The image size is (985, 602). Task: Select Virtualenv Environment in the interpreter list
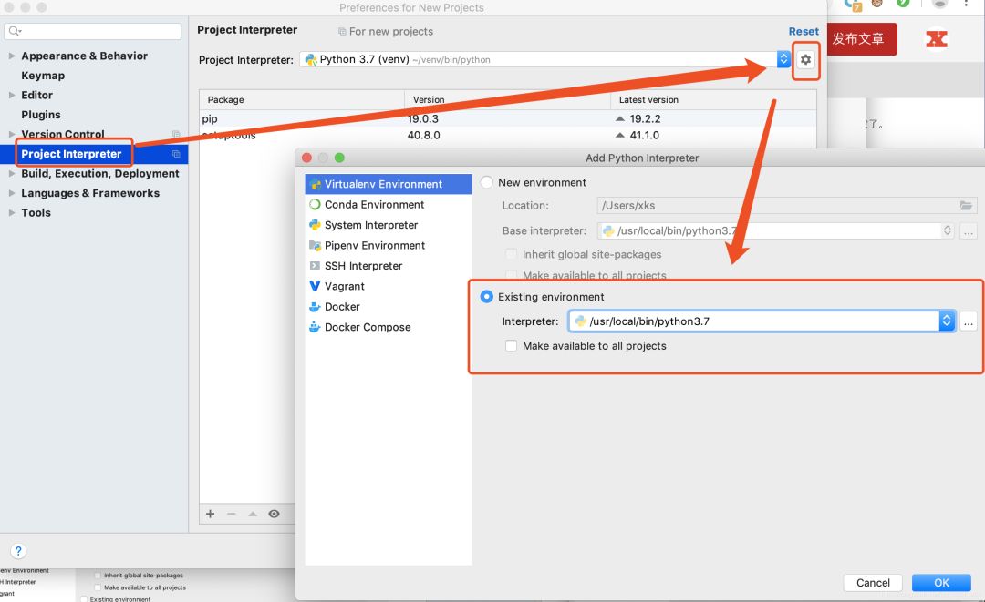click(x=389, y=184)
